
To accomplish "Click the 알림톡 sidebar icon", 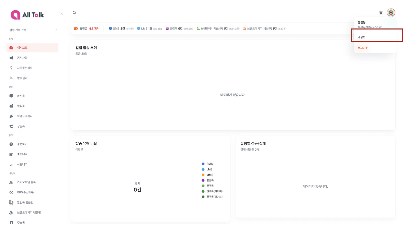I will coord(11,106).
